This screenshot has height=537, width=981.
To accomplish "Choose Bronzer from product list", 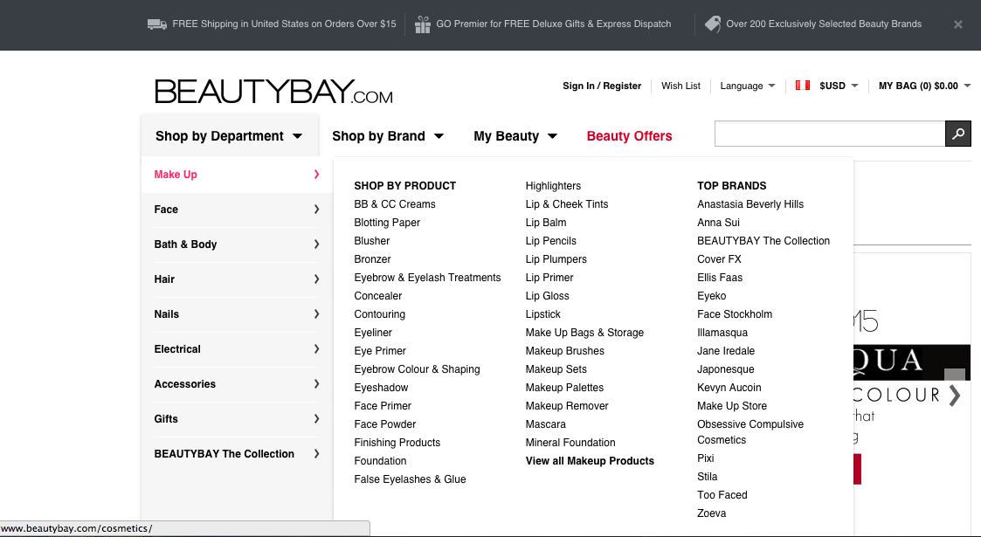I will tap(372, 258).
